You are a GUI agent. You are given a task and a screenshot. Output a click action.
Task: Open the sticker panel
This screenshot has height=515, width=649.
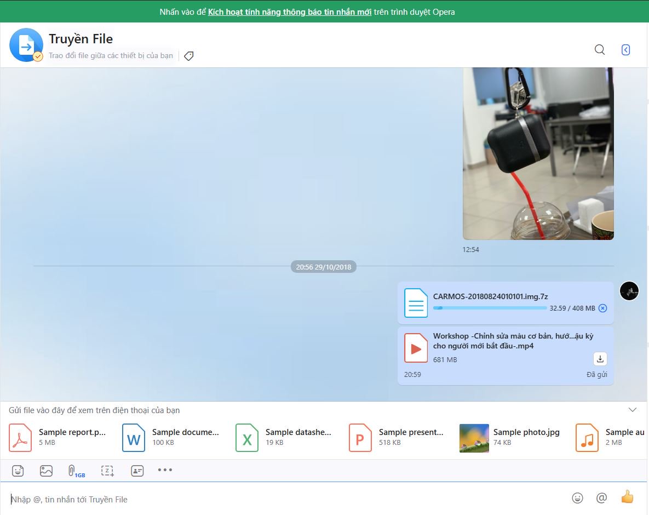[x=18, y=470]
